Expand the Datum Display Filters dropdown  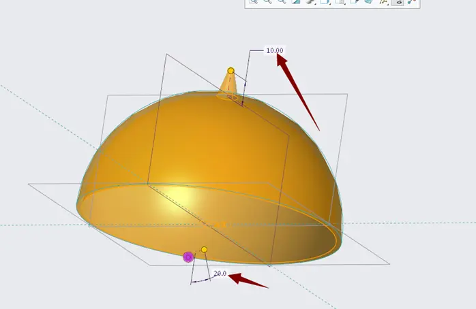coord(388,5)
